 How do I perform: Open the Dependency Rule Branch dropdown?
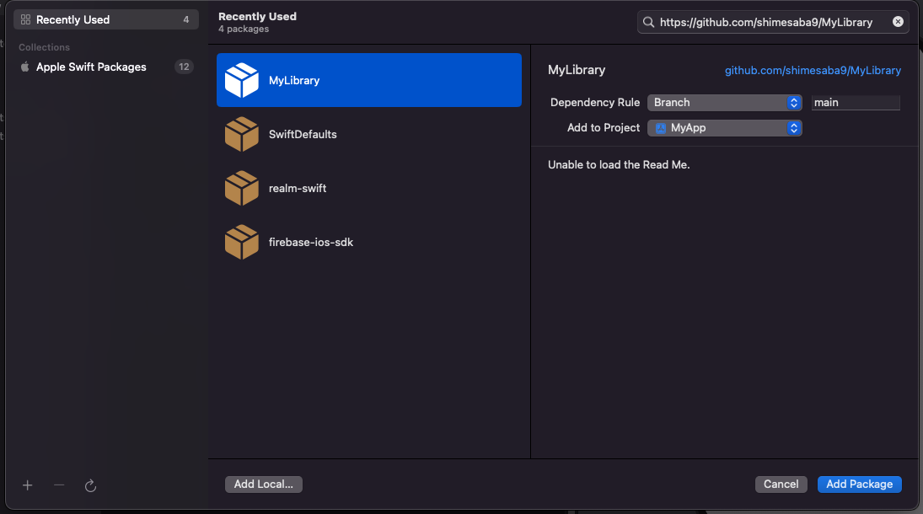(x=725, y=103)
